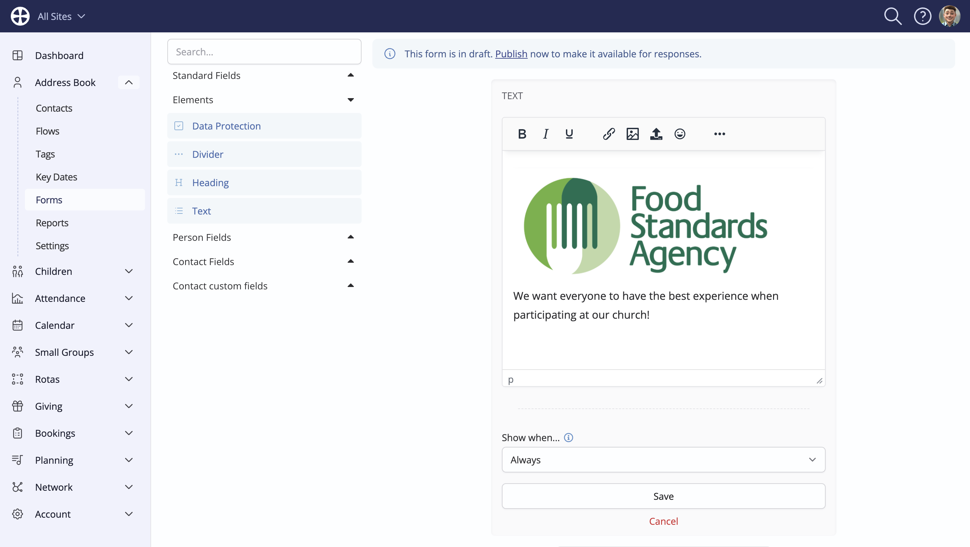Click the Publish link in the banner
This screenshot has height=547, width=970.
click(511, 54)
